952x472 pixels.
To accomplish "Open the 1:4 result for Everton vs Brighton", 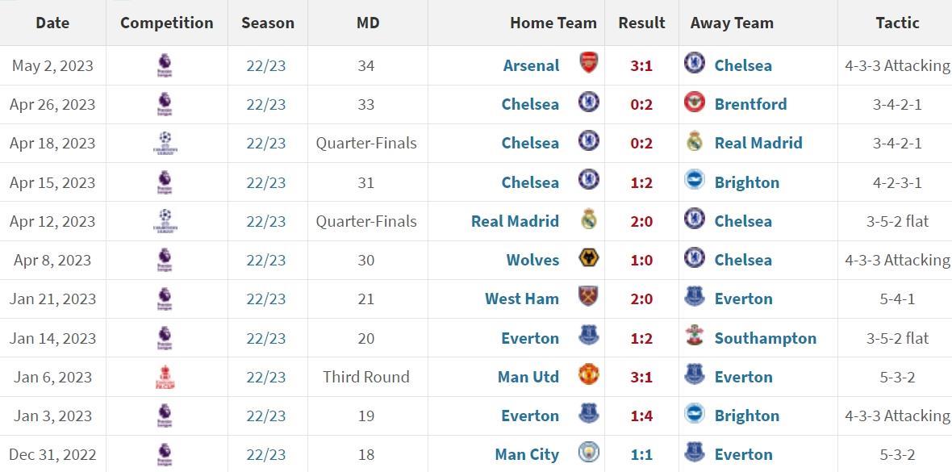I will click(x=641, y=416).
